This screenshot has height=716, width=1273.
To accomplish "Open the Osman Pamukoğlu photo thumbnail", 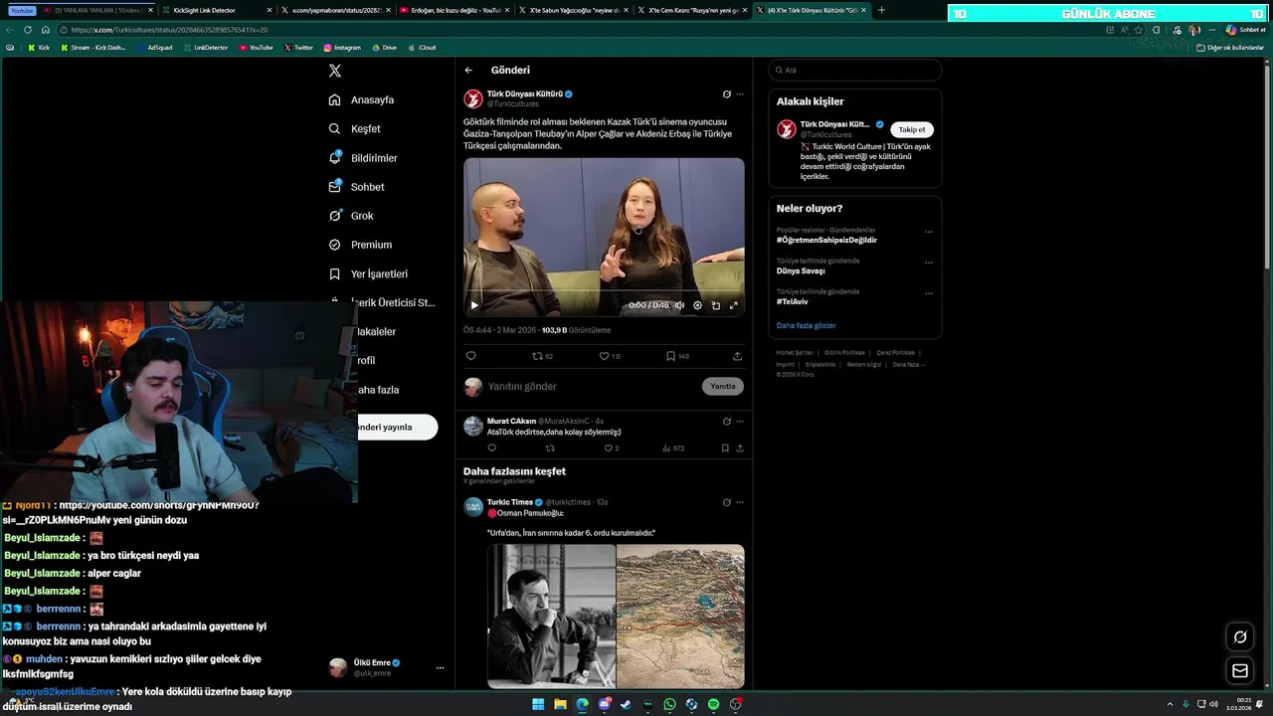I will tap(551, 617).
